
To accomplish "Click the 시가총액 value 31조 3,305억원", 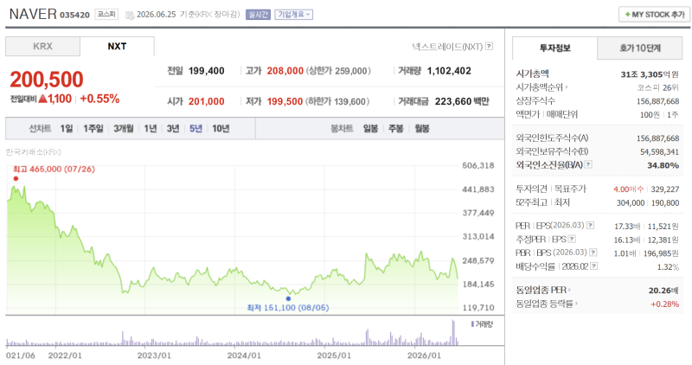I will click(x=650, y=74).
